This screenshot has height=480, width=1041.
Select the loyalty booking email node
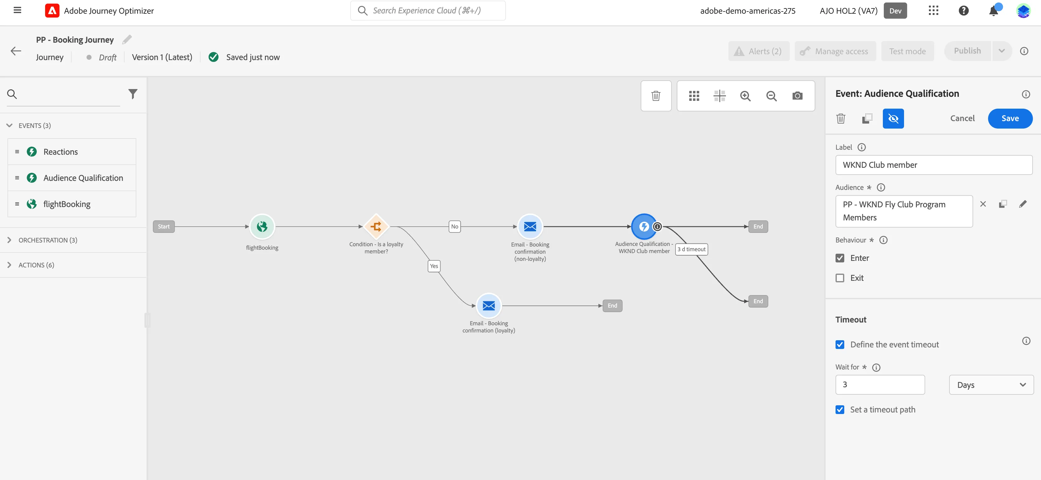pyautogui.click(x=488, y=305)
